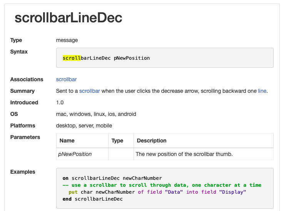284x211 pixels.
Task: Click the OS list 'mac, windows, linux, ios, android'
Action: (96, 114)
